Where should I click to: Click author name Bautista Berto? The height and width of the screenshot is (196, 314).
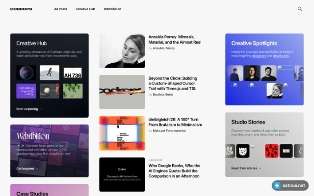click(163, 95)
